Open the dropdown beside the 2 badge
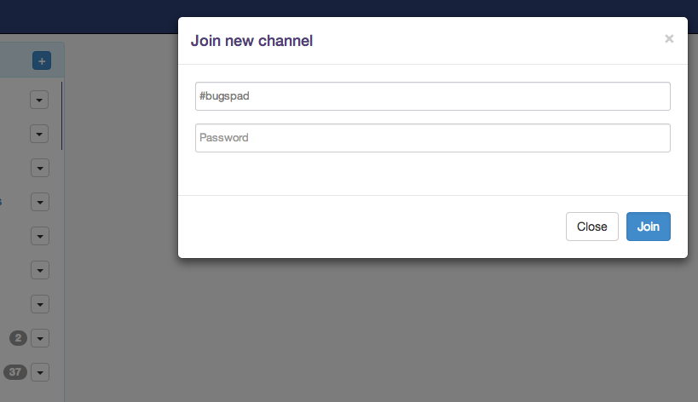Screen dimensions: 698x402 [x=40, y=338]
